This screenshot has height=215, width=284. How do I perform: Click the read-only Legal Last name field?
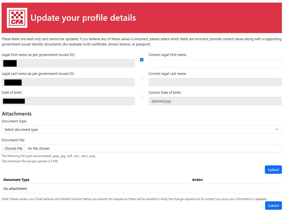click(x=68, y=82)
